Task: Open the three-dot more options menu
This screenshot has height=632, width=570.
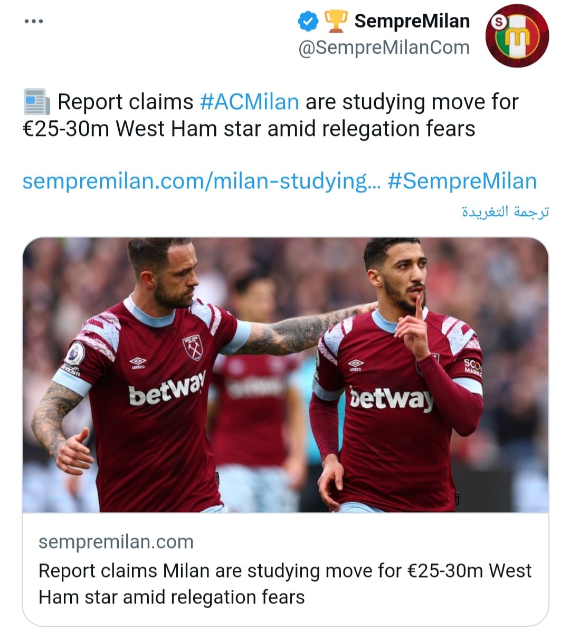Action: tap(34, 21)
